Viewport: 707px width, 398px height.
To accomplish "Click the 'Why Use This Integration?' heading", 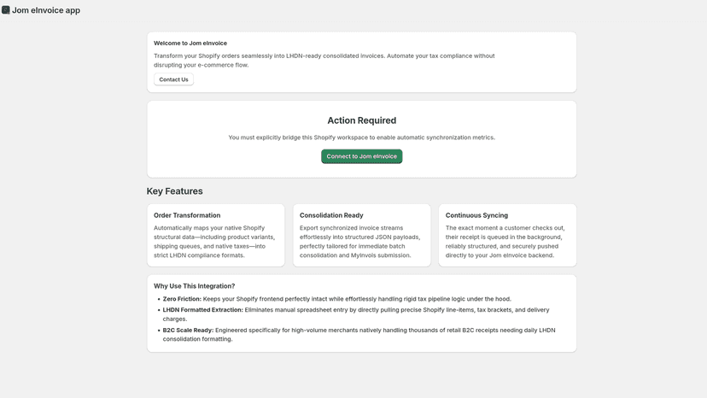I will click(x=195, y=286).
